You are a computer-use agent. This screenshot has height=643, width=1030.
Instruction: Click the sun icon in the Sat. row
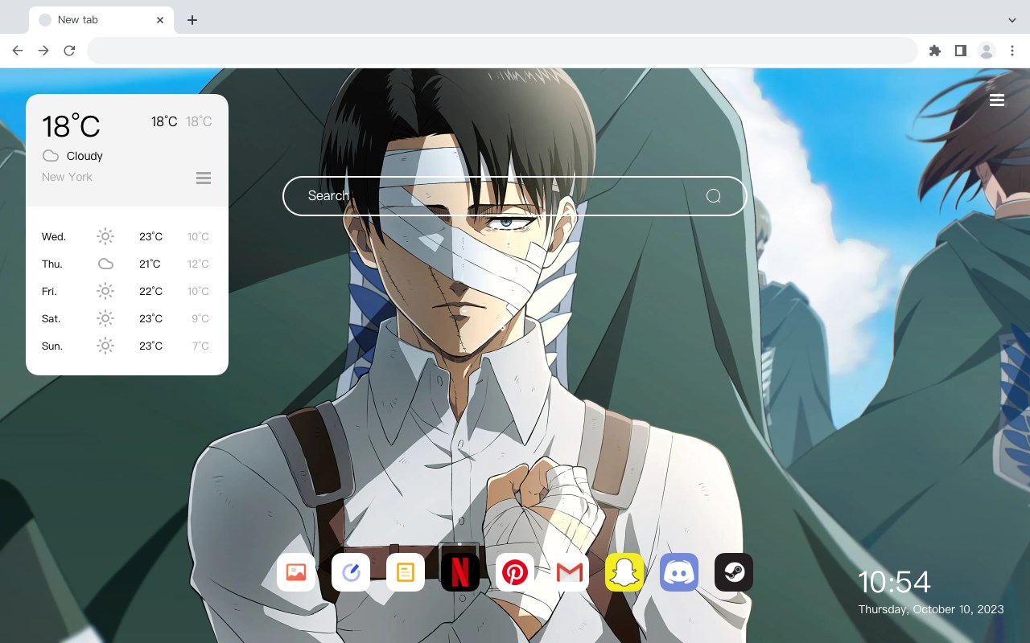coord(105,318)
